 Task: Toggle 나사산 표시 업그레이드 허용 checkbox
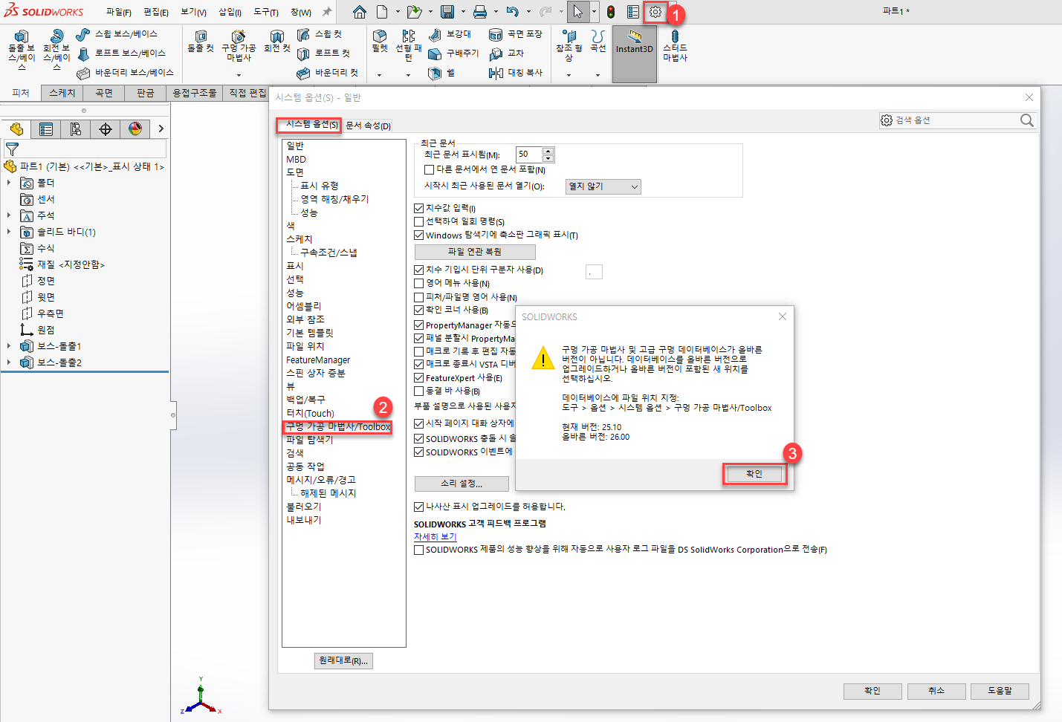(x=419, y=507)
